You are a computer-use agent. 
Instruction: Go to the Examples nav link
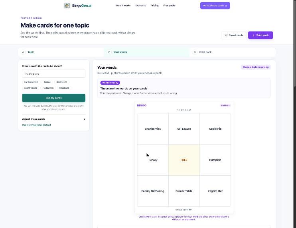coord(141,6)
